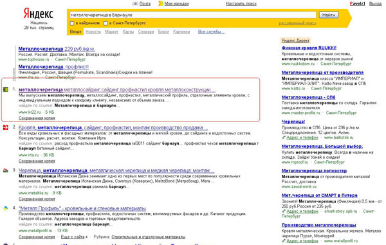The image size is (386, 245).
Task: Open saved copy of kr22.ru result
Action: [37, 118]
